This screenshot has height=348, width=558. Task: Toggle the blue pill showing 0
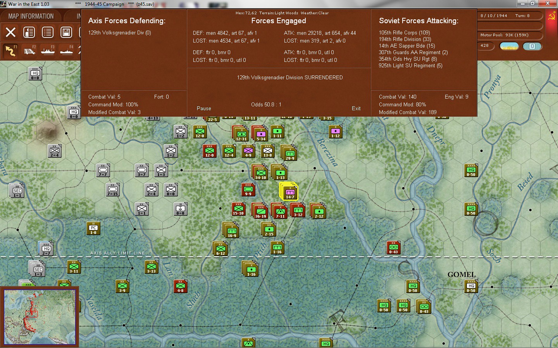pyautogui.click(x=532, y=46)
